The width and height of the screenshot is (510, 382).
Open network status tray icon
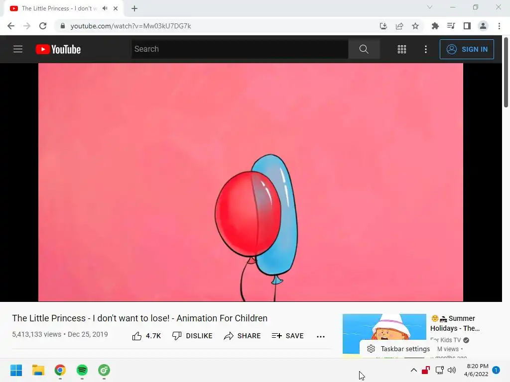(439, 370)
